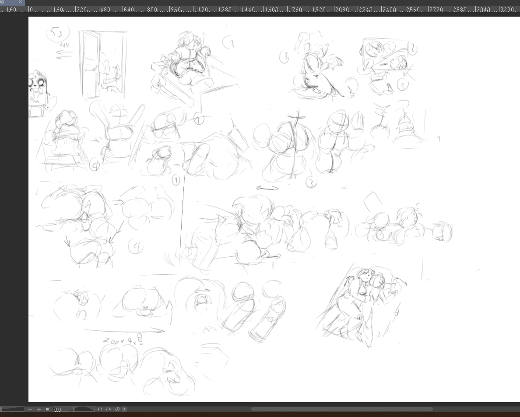Viewport: 520px width, 417px height.
Task: Click the zoom in plus icon
Action: [39, 410]
